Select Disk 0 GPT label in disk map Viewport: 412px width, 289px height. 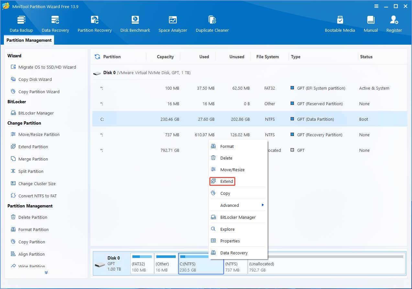click(112, 263)
